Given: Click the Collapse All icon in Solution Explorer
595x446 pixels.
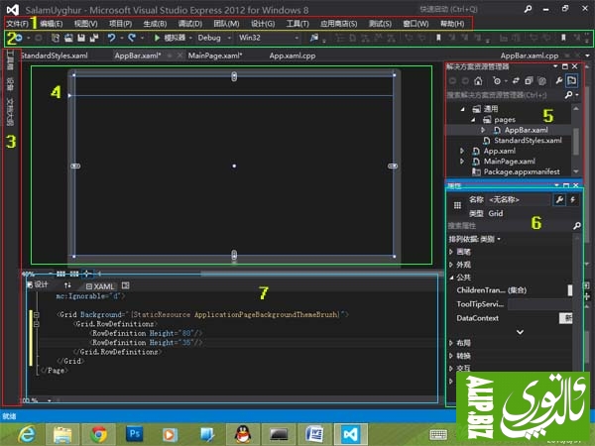Looking at the screenshot, I should [529, 81].
